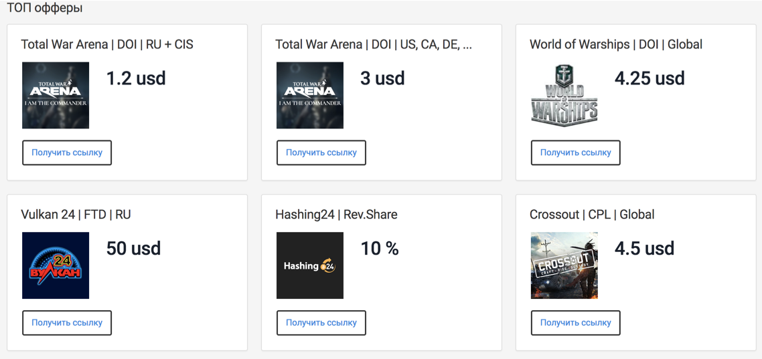Open Hashing24 | Rev.Share title
This screenshot has width=762, height=359.
point(336,215)
